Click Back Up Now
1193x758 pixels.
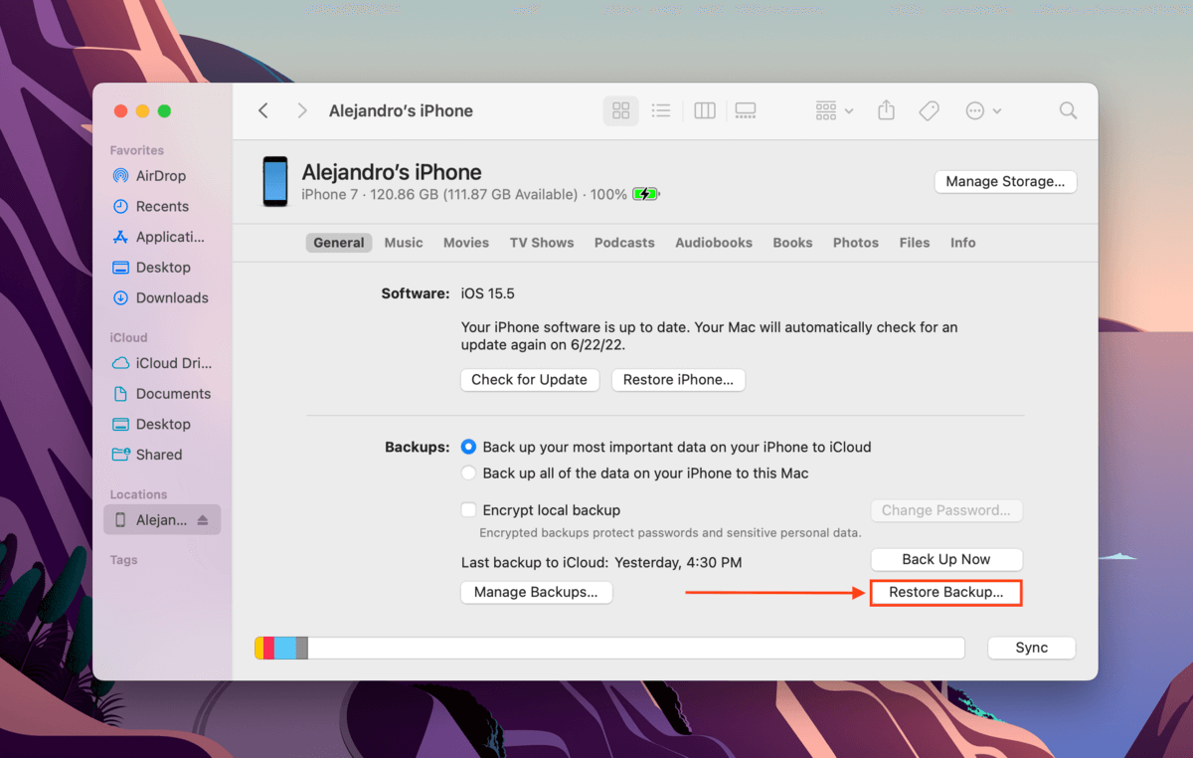pos(946,560)
